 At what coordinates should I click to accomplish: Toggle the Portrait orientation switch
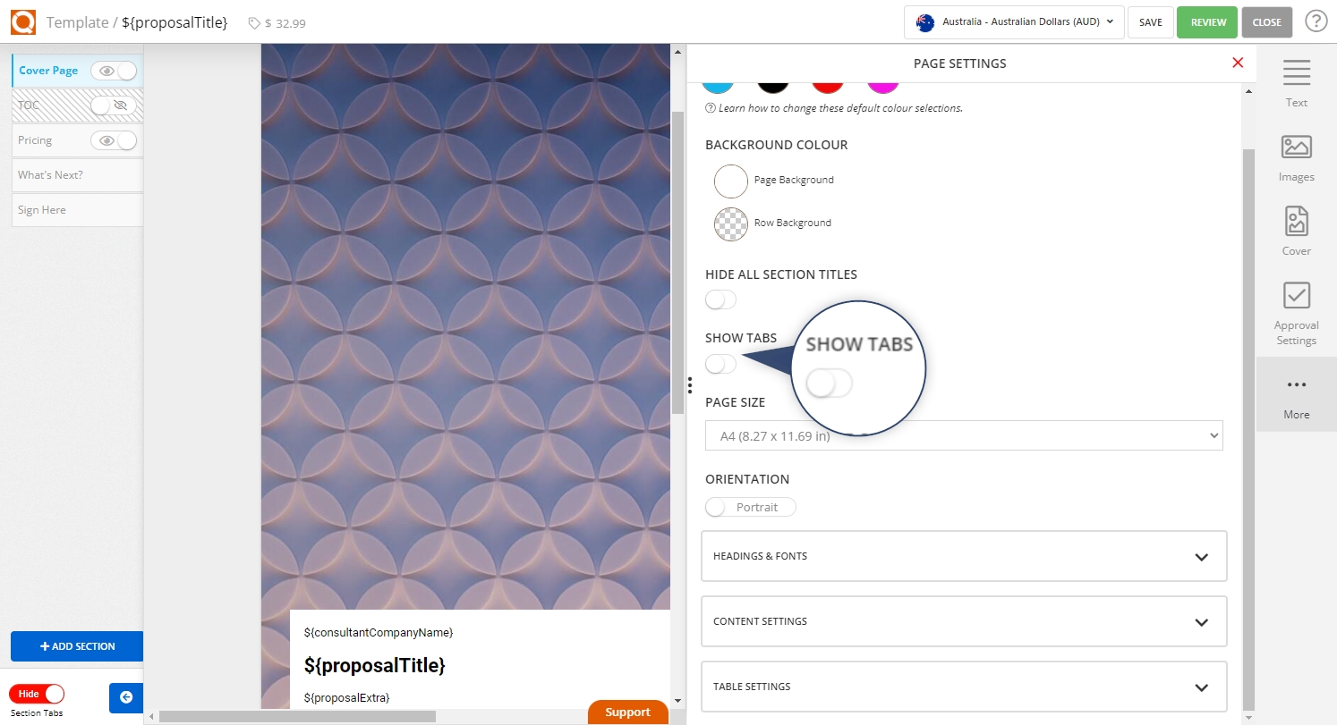click(x=750, y=507)
